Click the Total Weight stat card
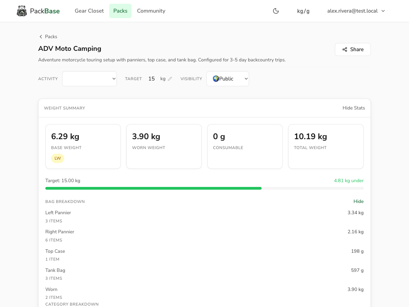This screenshot has width=409, height=307. coord(326,146)
